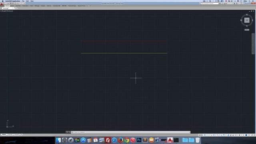Click the N compass letter on the ViewCube
Screen dimensions: 256x144
(247, 15)
